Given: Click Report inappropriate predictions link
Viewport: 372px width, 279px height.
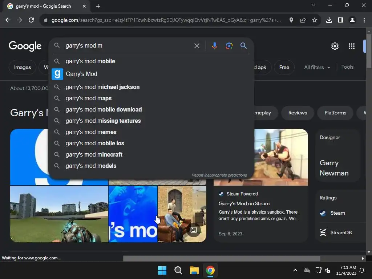Looking at the screenshot, I should 219,175.
